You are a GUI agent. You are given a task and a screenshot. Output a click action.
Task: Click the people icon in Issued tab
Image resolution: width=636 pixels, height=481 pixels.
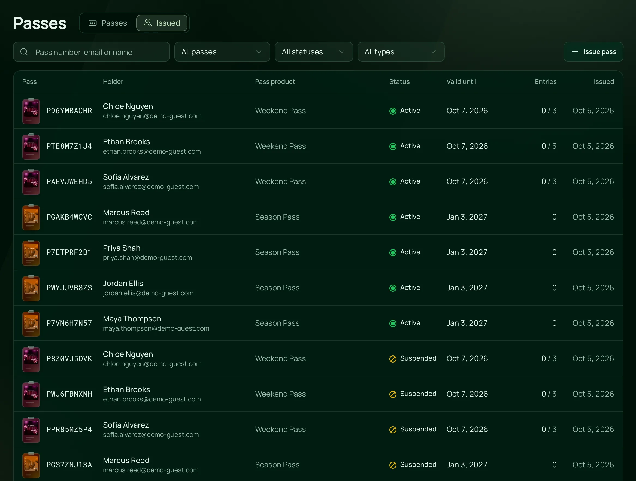147,23
